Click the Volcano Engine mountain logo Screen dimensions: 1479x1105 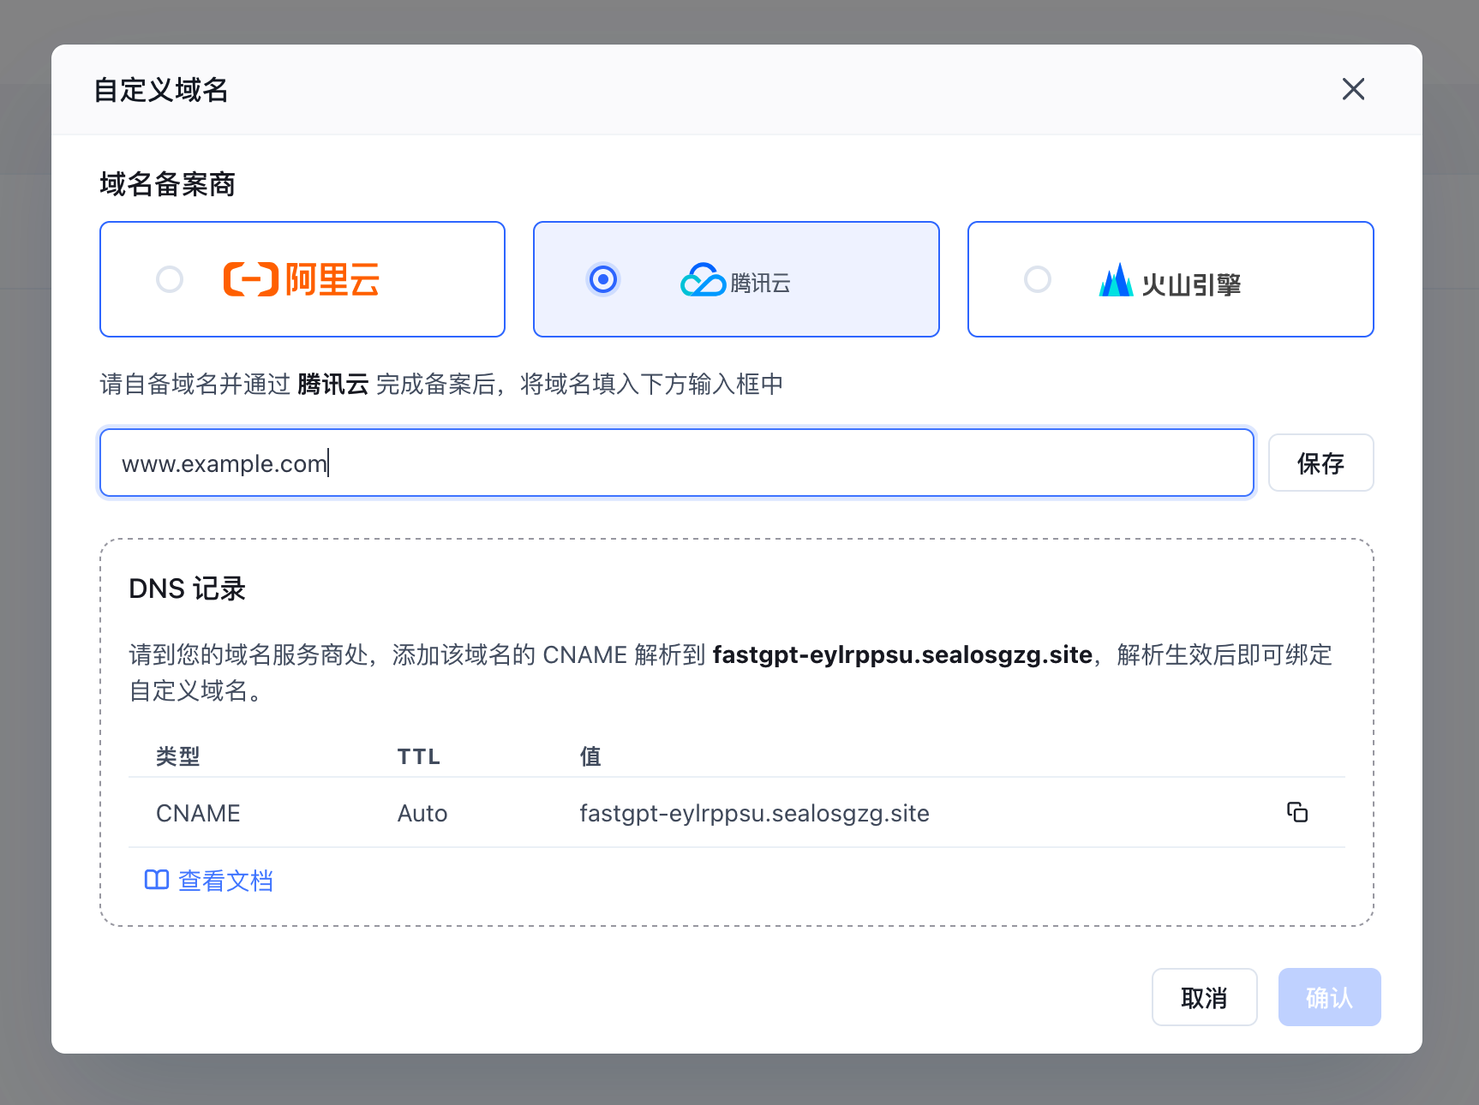[x=1116, y=280]
